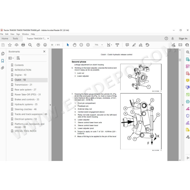Select the Clutch - 18 bookmark

[20, 80]
